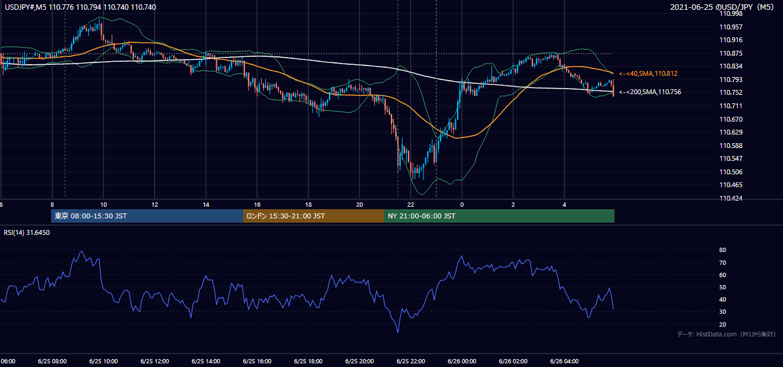The height and width of the screenshot is (367, 783).
Task: Click the RSI axis level 60
Action: click(x=722, y=275)
